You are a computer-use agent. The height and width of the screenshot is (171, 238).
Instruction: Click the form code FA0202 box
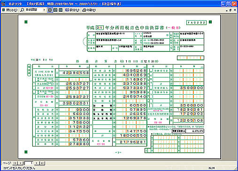click(x=196, y=23)
